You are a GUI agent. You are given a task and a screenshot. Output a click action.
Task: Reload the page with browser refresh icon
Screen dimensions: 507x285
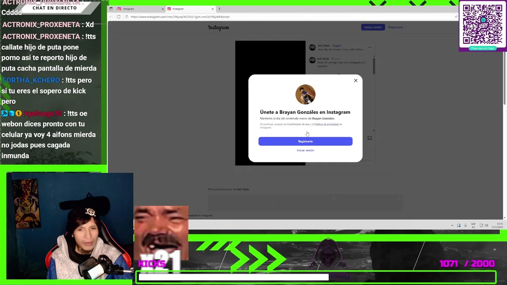118,17
